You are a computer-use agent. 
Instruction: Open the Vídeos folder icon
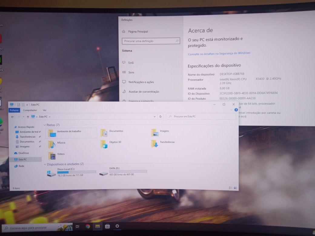52,156
